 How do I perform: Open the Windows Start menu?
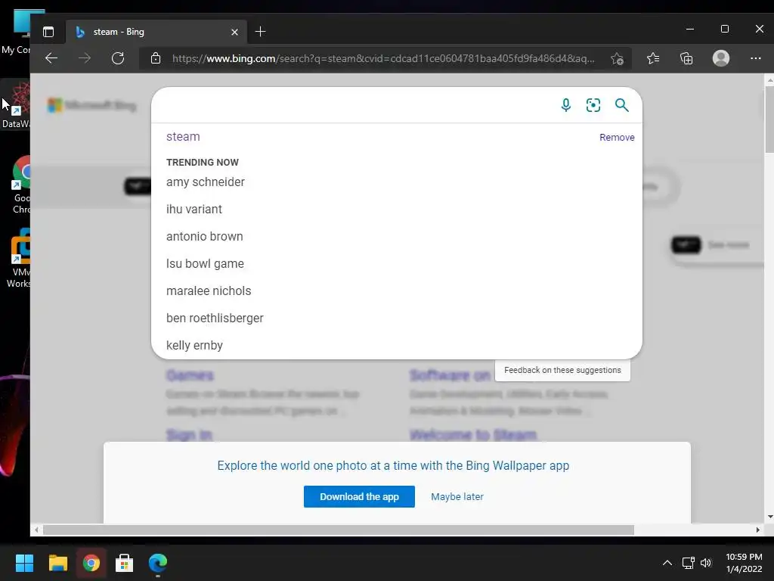tap(24, 563)
